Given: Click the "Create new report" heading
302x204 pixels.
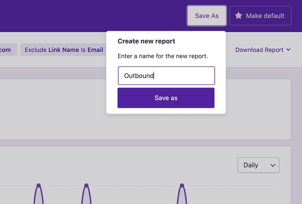Looking at the screenshot, I should point(146,41).
